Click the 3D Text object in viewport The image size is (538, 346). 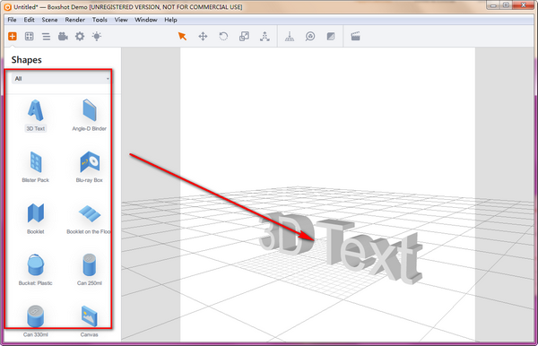(x=341, y=249)
